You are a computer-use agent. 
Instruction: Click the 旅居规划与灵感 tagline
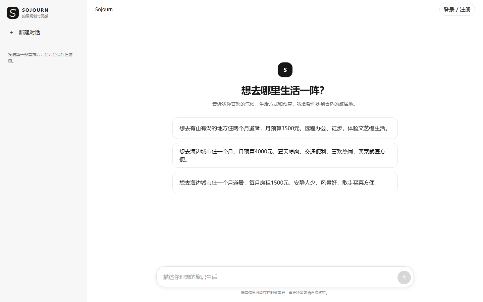coord(35,16)
